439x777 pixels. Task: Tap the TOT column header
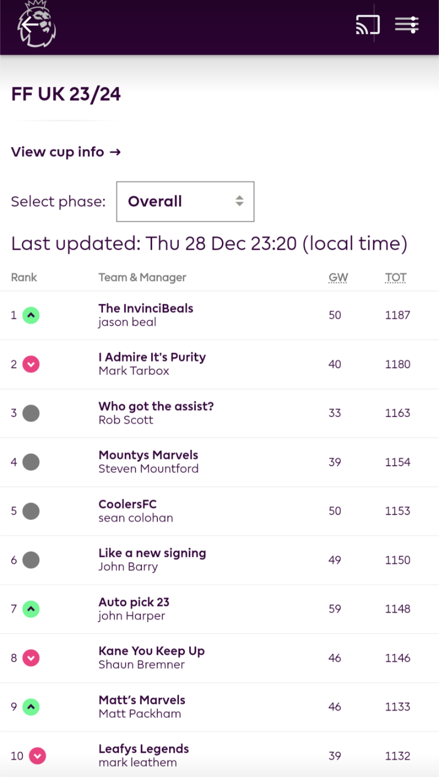pyautogui.click(x=396, y=278)
